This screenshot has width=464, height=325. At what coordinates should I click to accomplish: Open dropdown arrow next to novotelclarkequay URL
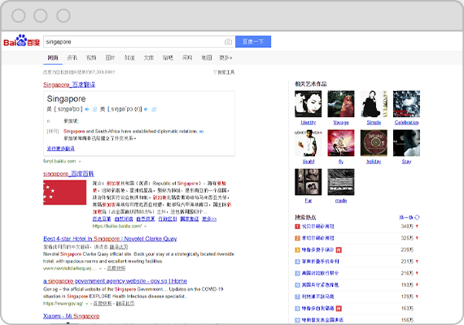pyautogui.click(x=101, y=269)
